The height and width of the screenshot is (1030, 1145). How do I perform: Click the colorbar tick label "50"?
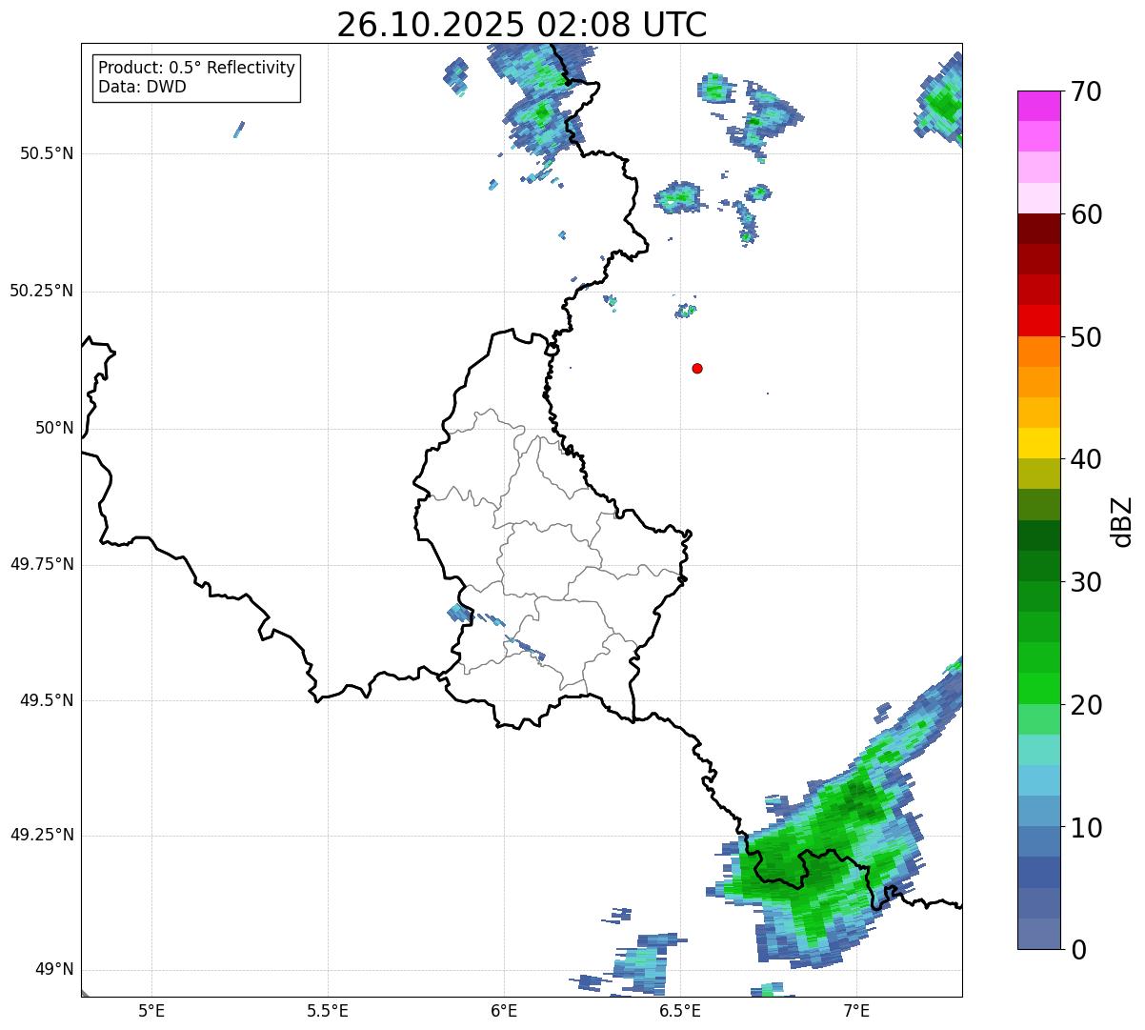1086,337
